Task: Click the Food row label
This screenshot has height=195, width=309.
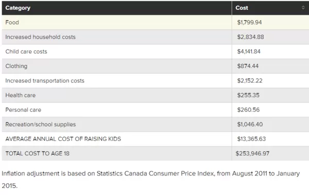Action: click(12, 22)
